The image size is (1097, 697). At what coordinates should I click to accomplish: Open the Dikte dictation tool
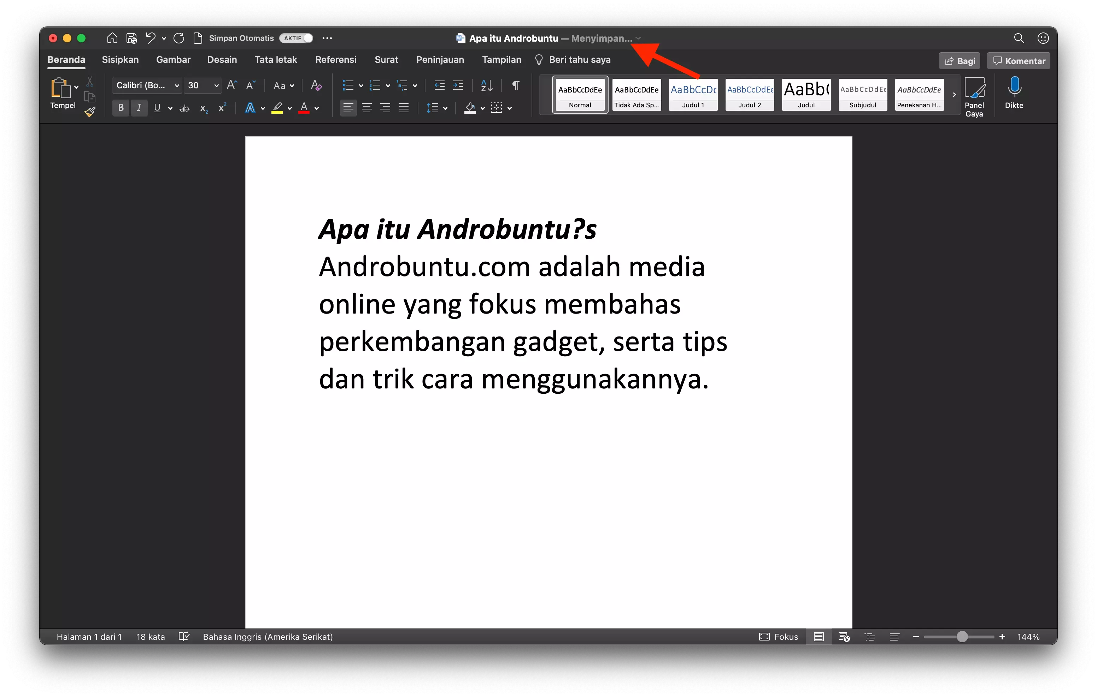pyautogui.click(x=1015, y=93)
